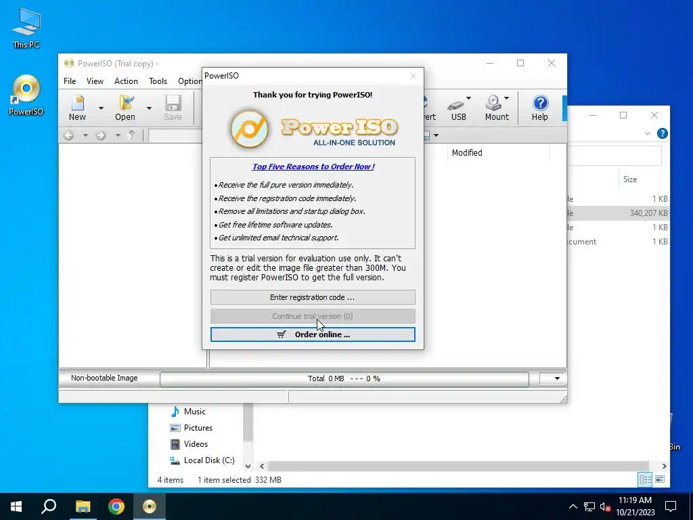Open Back history dropdown arrow
This screenshot has width=693, height=520.
coord(85,135)
